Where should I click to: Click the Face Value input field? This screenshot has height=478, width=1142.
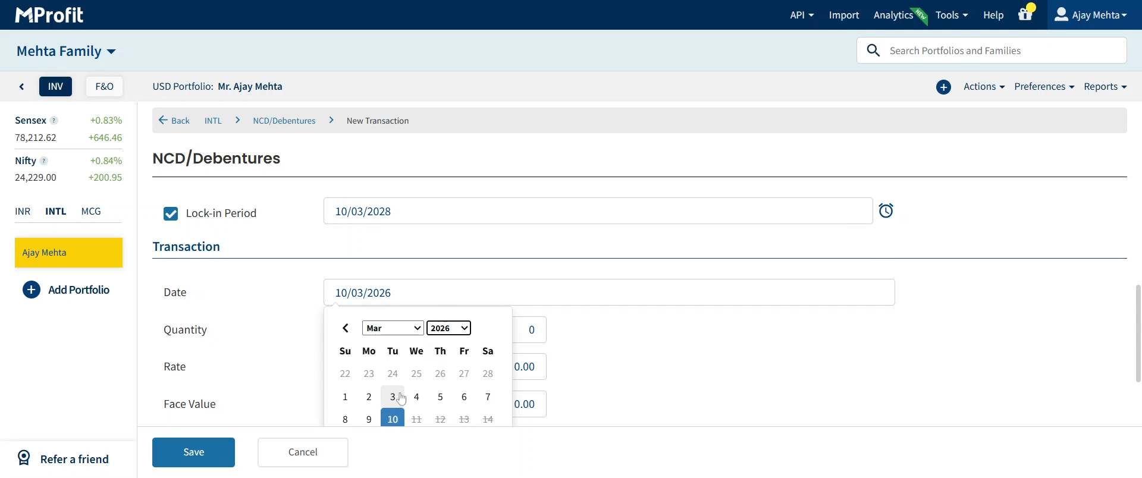[529, 404]
